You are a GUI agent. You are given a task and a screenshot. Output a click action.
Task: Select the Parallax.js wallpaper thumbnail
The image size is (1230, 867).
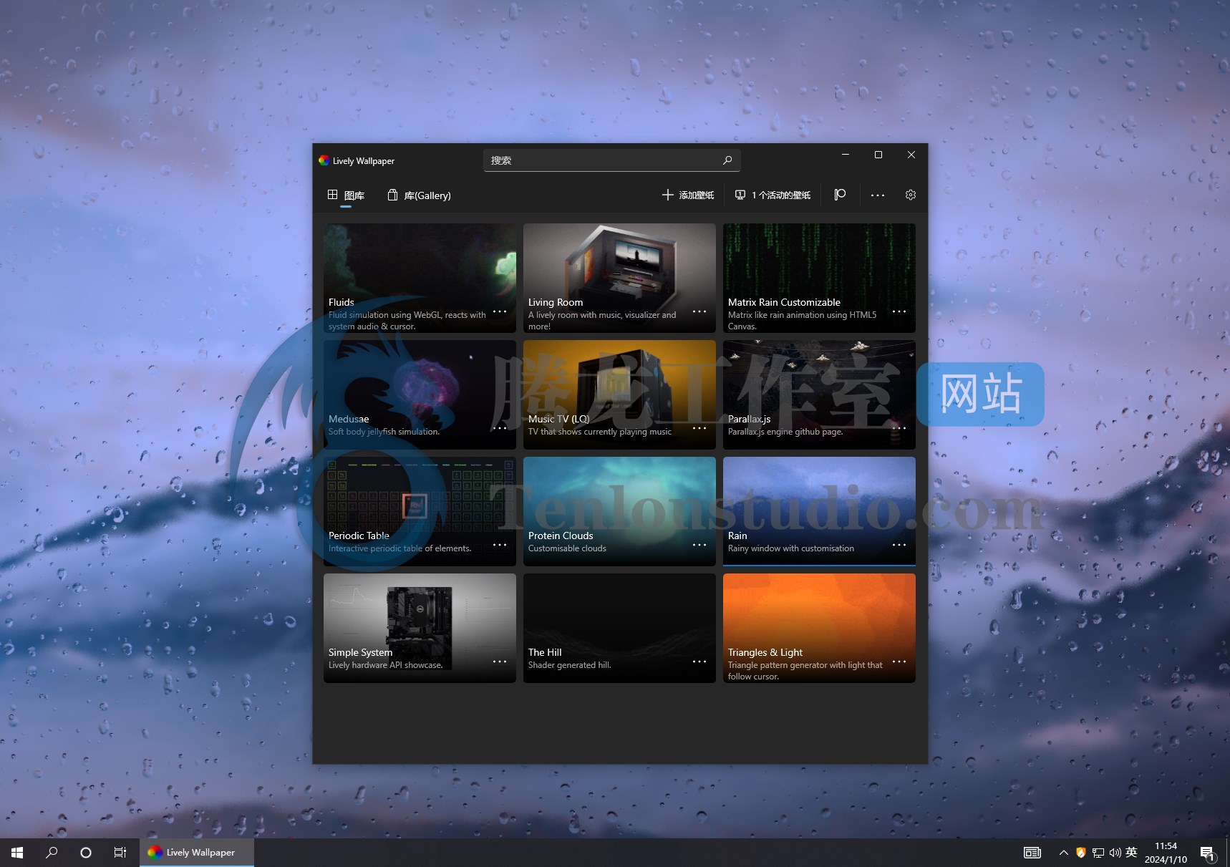tap(819, 394)
